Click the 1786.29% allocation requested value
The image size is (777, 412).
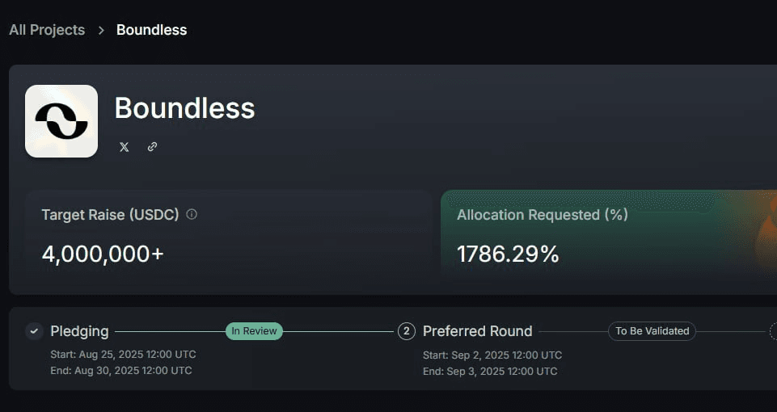click(x=508, y=254)
